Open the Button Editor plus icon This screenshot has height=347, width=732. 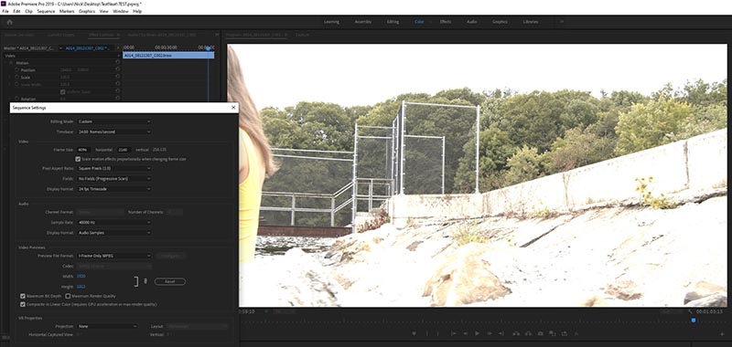coord(722,334)
